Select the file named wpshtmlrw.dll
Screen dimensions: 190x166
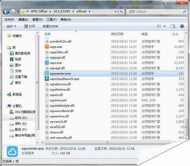[x=60, y=90]
